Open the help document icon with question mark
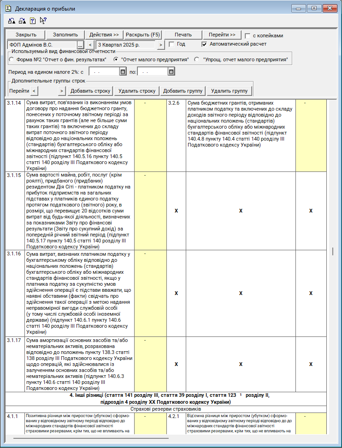Image resolution: width=342 pixels, height=448 pixels. pos(33,20)
